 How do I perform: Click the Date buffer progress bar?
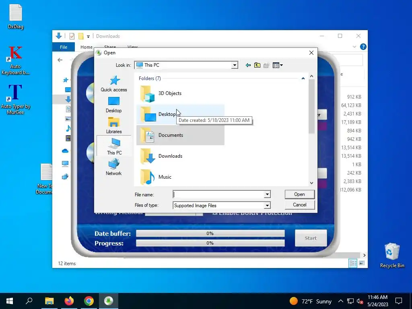click(210, 233)
